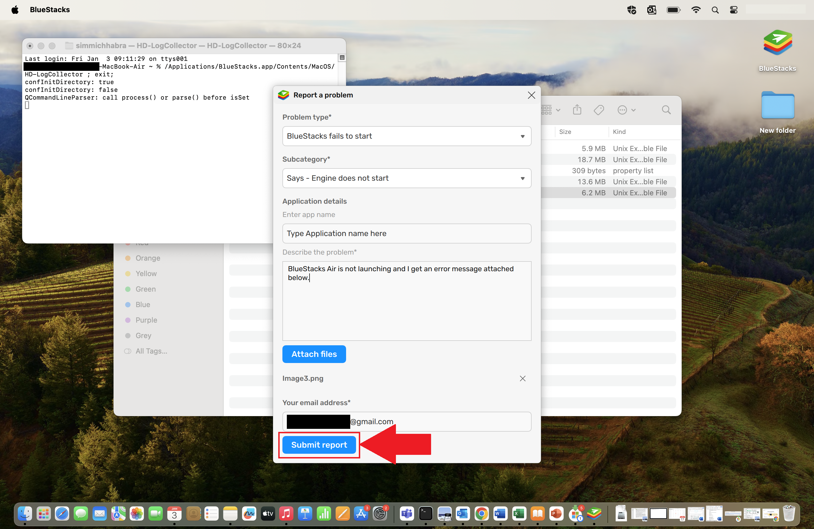Open Microsoft Teams from the Dock
Viewport: 814px width, 529px height.
407,514
